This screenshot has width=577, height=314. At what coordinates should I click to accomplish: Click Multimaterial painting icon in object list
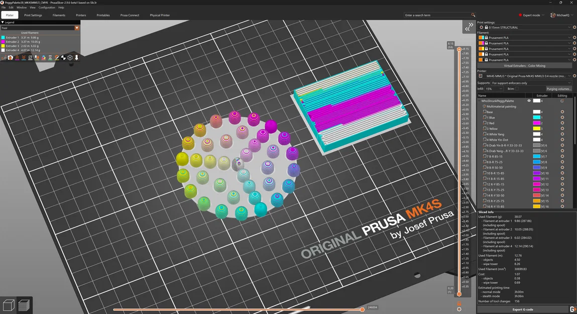pos(485,107)
